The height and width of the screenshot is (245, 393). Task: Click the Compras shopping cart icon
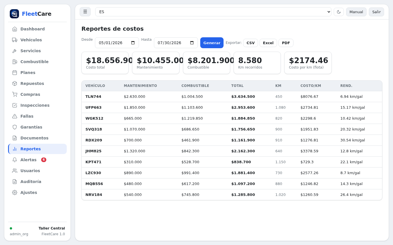tap(15, 94)
